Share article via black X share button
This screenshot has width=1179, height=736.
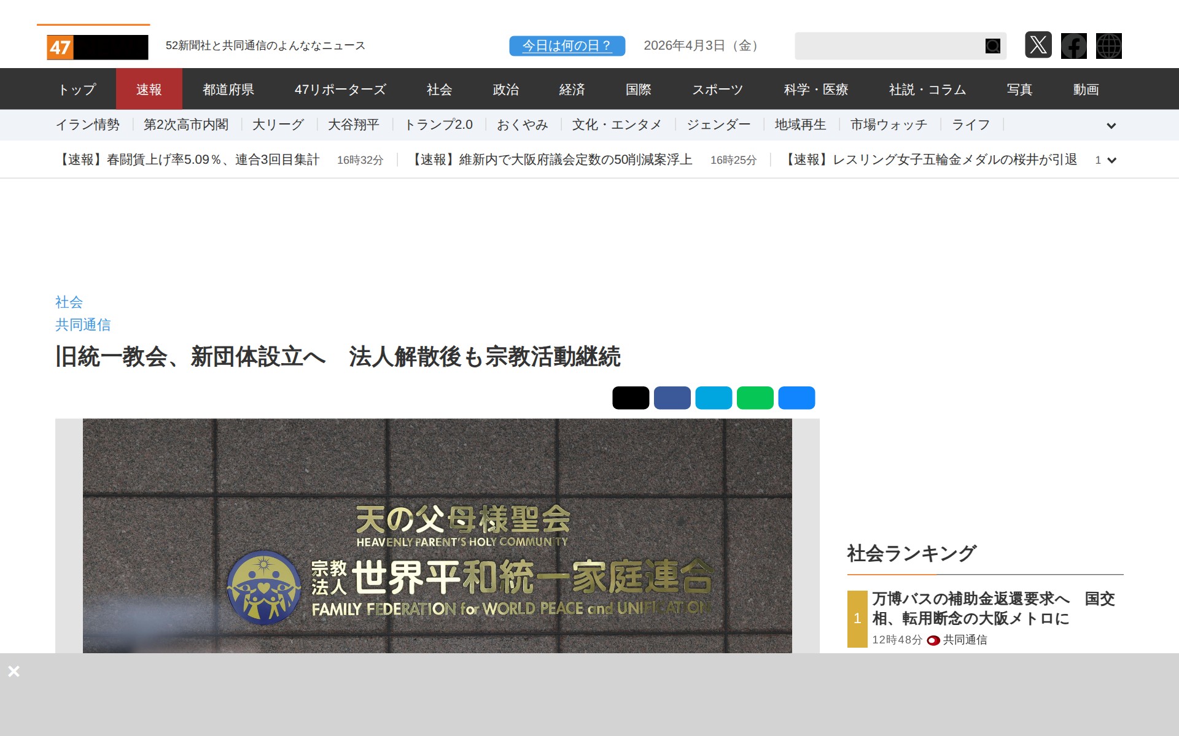coord(631,397)
